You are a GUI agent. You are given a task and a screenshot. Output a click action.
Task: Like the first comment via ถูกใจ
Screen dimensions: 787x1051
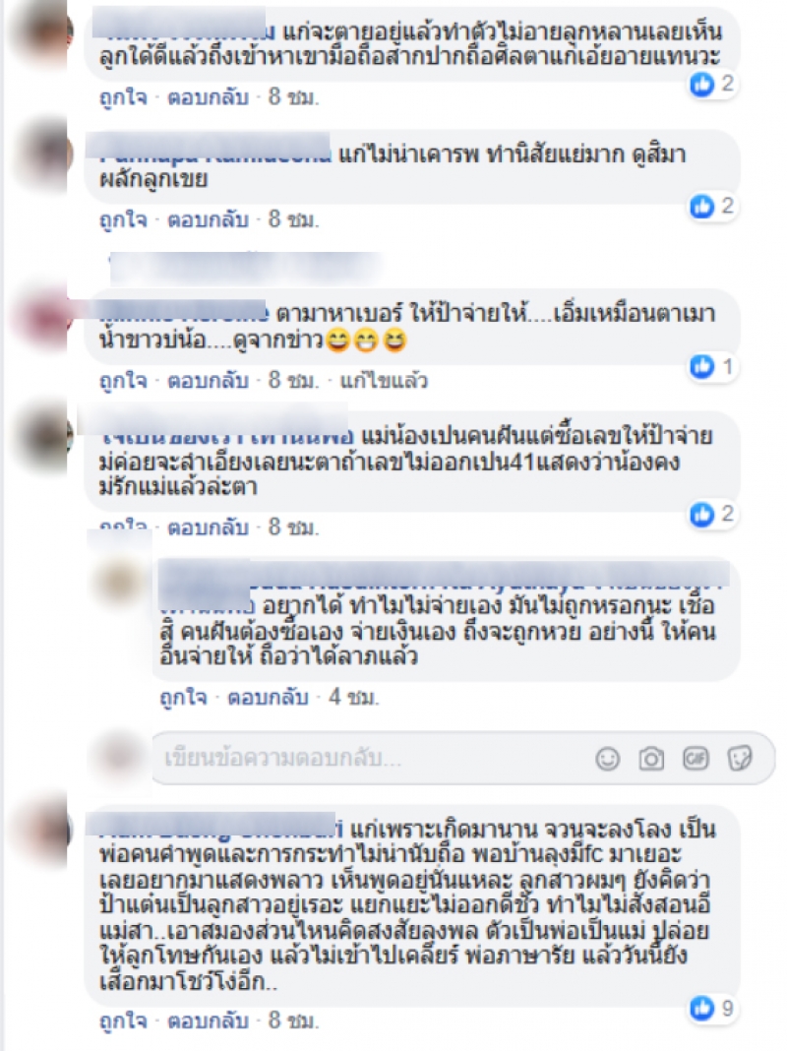tap(123, 97)
